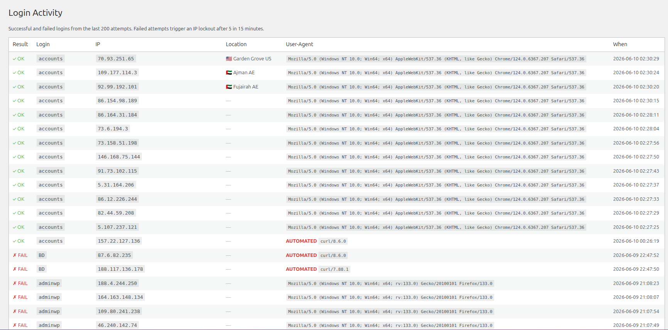Click IP address 5.31.164.206
The image size is (668, 330).
pos(116,185)
